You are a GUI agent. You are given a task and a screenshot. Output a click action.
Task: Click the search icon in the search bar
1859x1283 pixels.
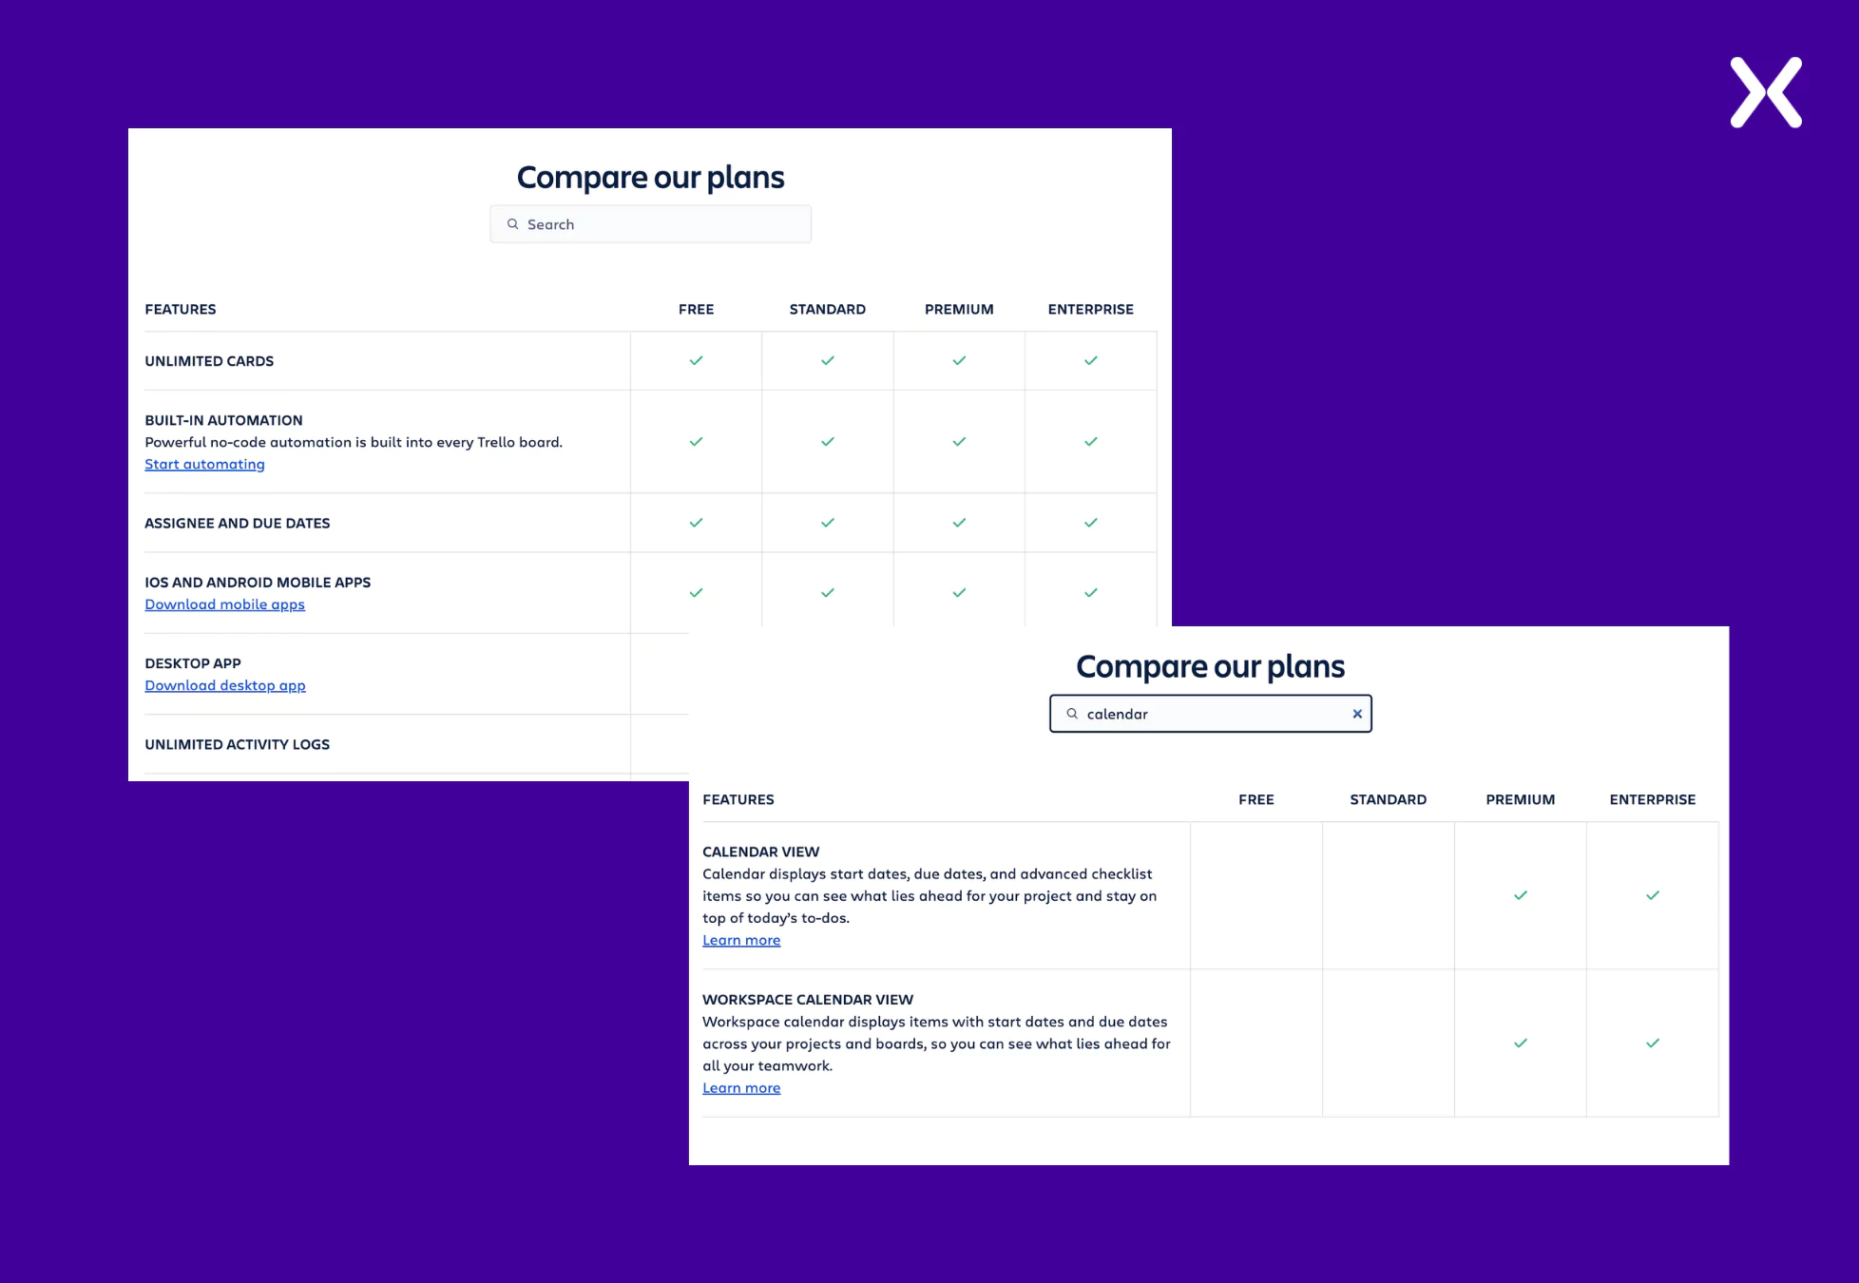click(513, 223)
